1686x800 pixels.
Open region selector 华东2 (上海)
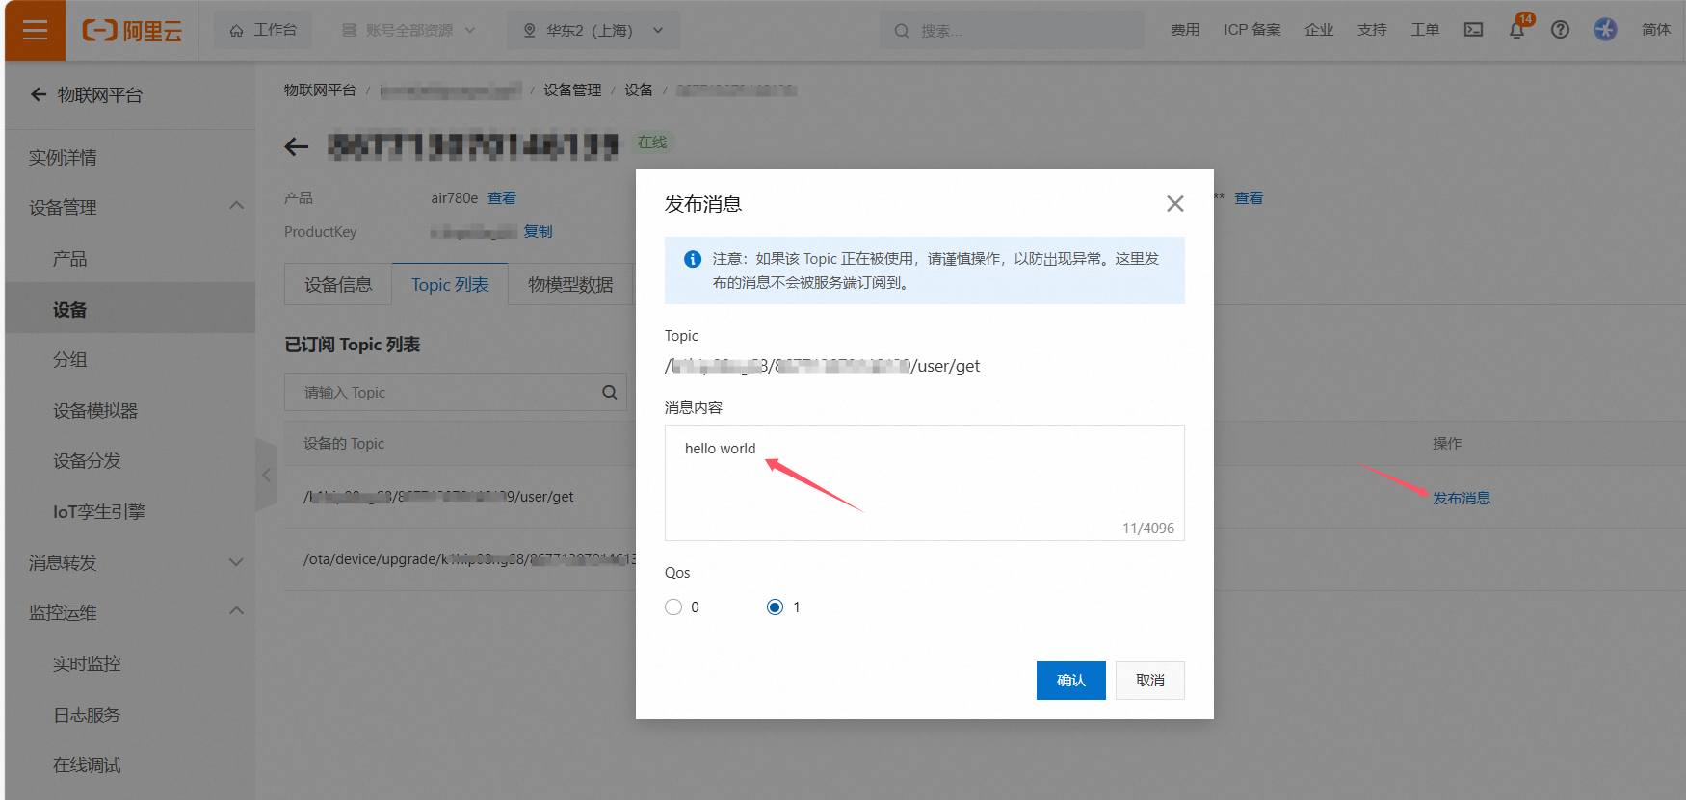click(593, 30)
